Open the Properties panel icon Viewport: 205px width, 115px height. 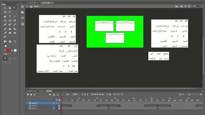point(23,24)
